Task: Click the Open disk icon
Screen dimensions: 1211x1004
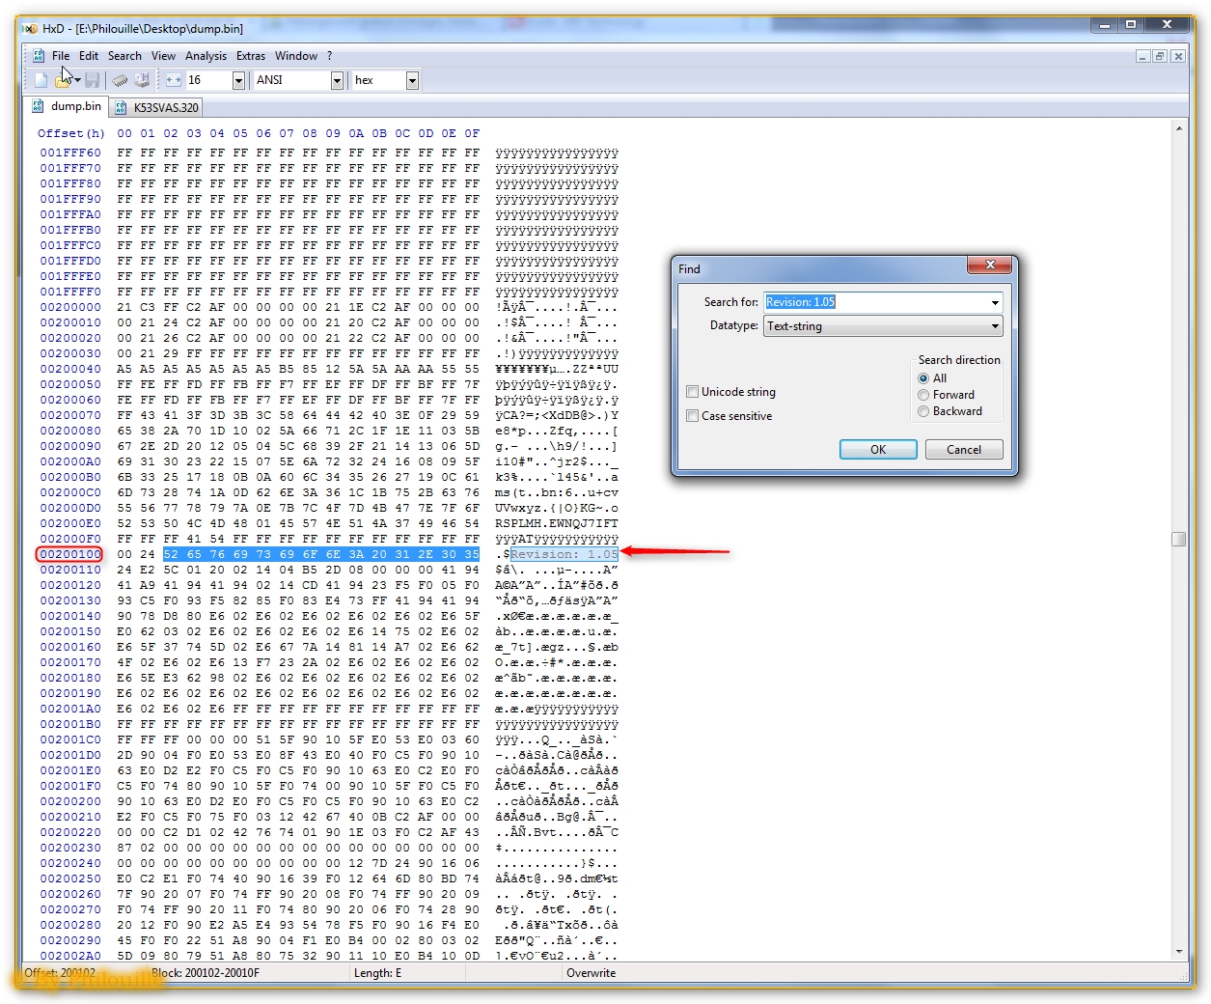Action: click(x=143, y=80)
